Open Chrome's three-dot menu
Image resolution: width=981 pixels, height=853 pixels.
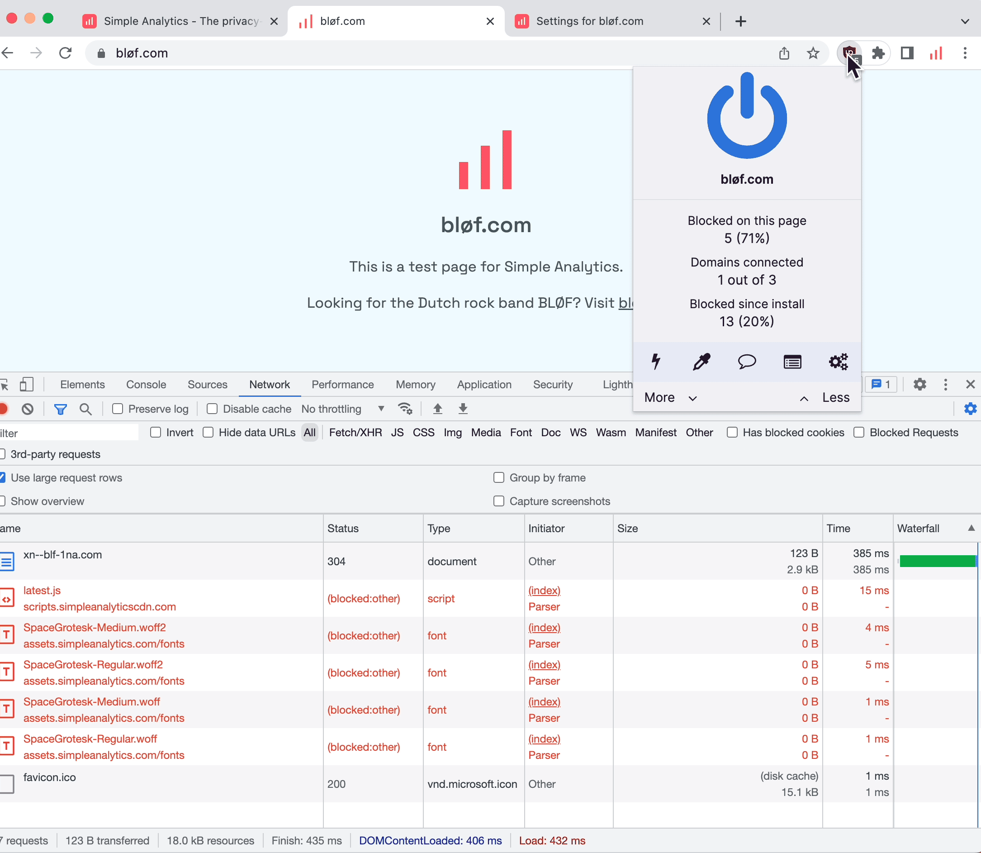pos(965,53)
